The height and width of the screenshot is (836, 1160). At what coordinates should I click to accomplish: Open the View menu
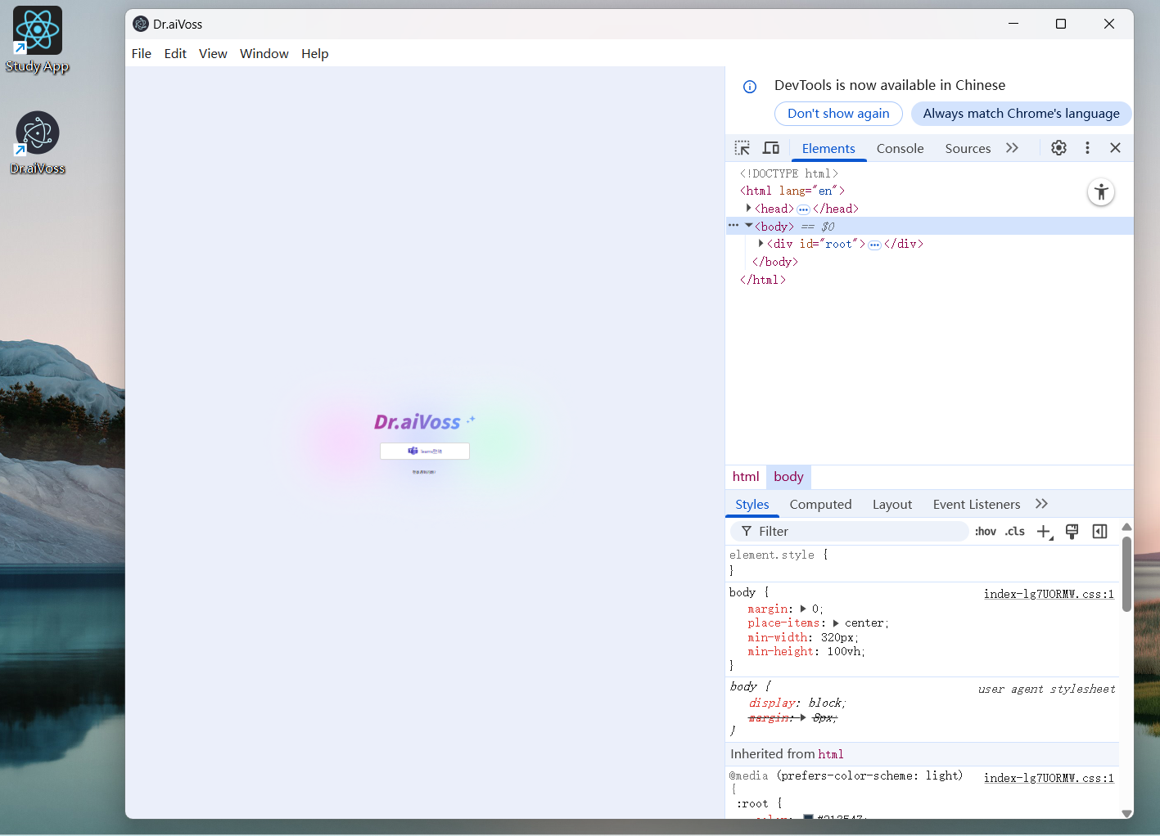(x=213, y=53)
